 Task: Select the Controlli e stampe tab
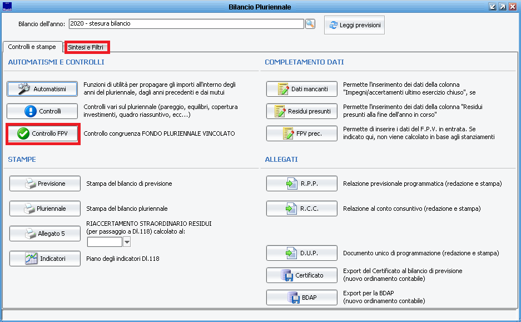tap(32, 47)
